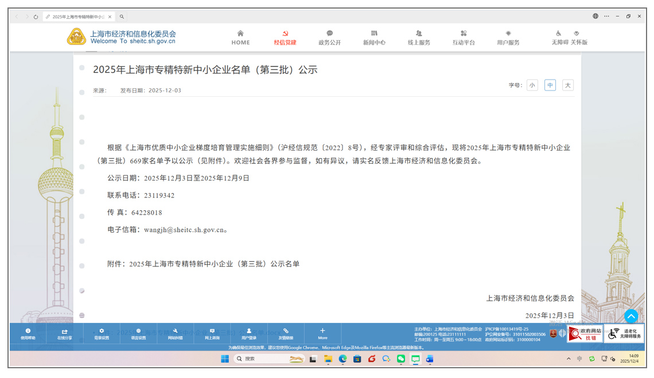
Task: Open browser three-dot settings menu
Action: tap(606, 16)
